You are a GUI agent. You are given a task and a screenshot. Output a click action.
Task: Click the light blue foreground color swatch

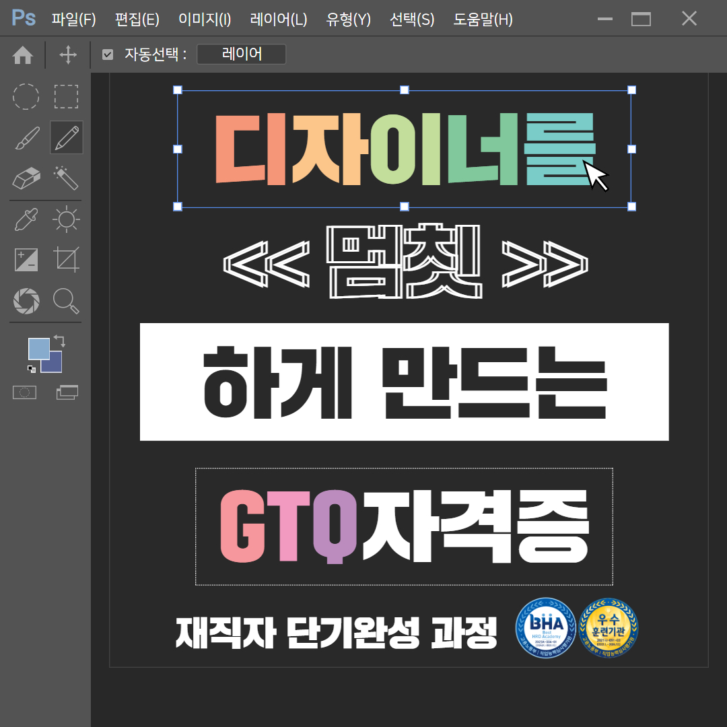coord(38,348)
